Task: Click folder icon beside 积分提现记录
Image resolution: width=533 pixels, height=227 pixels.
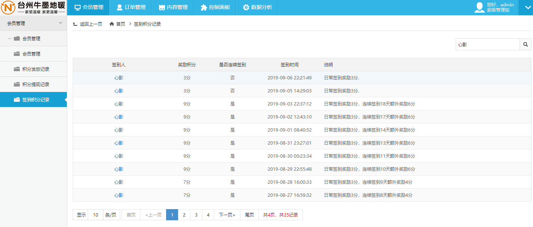Action: (x=16, y=84)
